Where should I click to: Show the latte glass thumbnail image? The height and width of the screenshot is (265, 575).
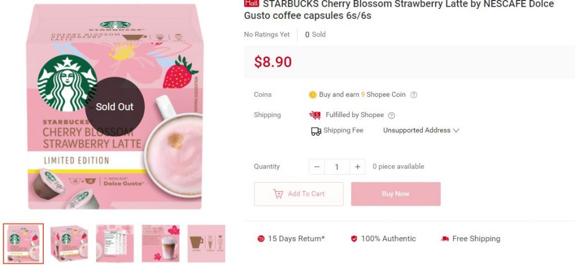click(x=161, y=243)
